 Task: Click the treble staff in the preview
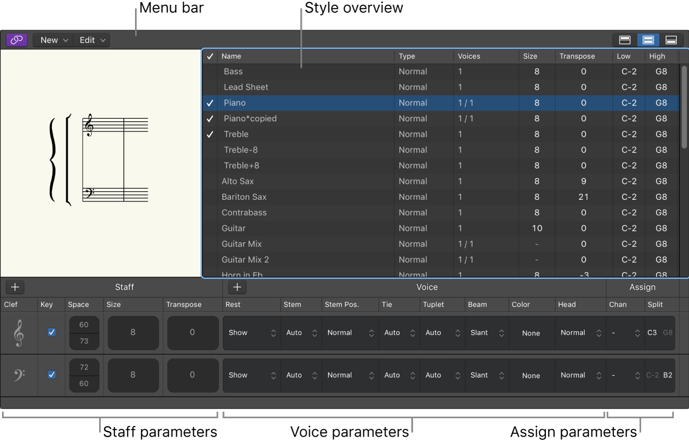click(115, 126)
